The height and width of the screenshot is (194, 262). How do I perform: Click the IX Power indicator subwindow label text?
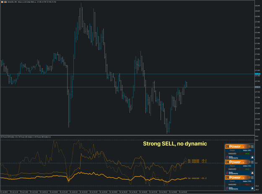tap(26, 137)
